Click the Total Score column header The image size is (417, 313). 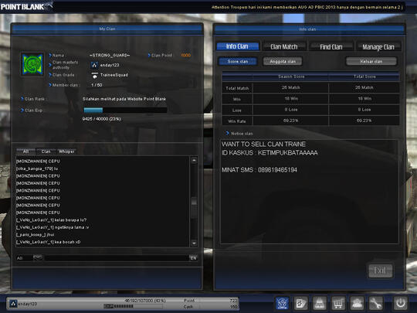click(364, 77)
